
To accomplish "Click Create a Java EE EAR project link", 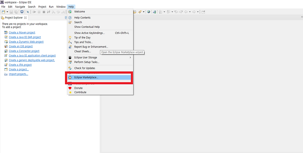I will 25,37.
